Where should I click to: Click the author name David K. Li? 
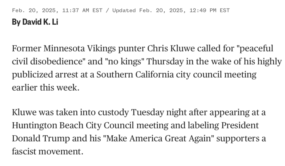[40, 22]
